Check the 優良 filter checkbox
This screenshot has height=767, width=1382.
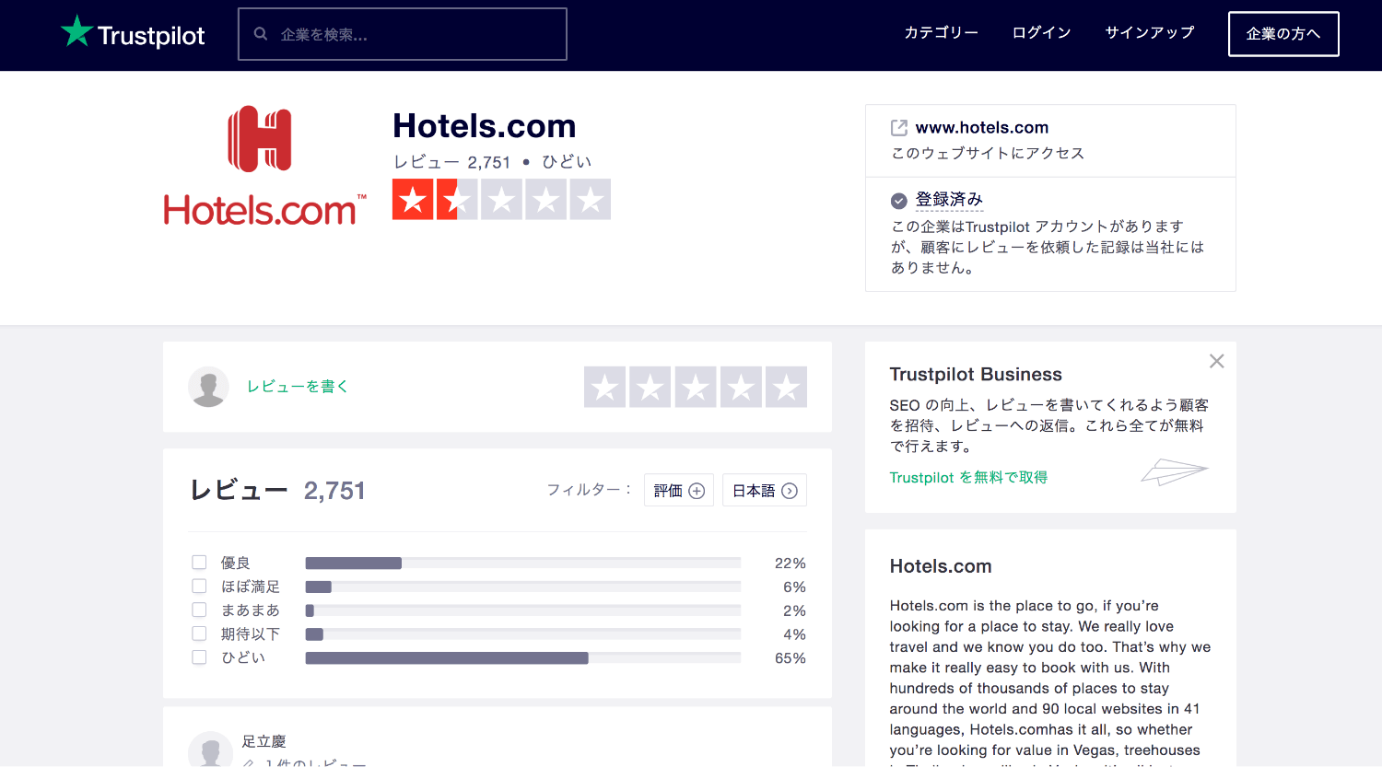[x=199, y=563]
